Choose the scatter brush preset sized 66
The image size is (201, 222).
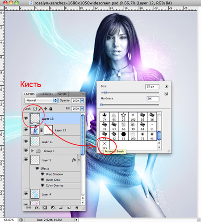point(123,126)
